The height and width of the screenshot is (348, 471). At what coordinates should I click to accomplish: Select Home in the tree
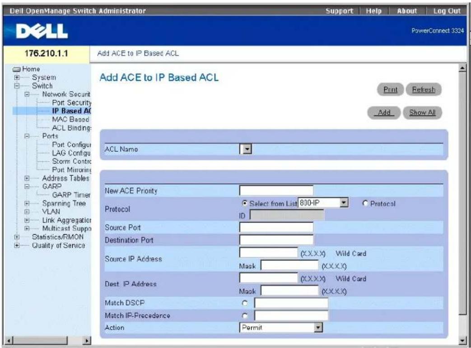[31, 69]
